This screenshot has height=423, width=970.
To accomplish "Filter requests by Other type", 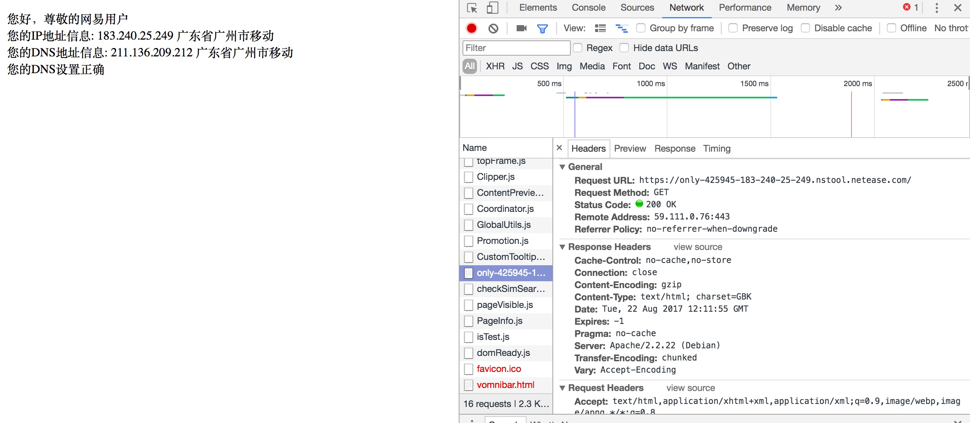I will (739, 66).
